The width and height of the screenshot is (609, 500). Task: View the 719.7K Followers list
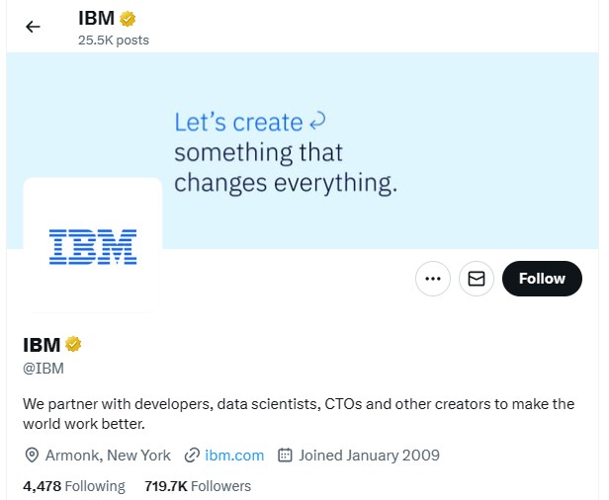(198, 486)
